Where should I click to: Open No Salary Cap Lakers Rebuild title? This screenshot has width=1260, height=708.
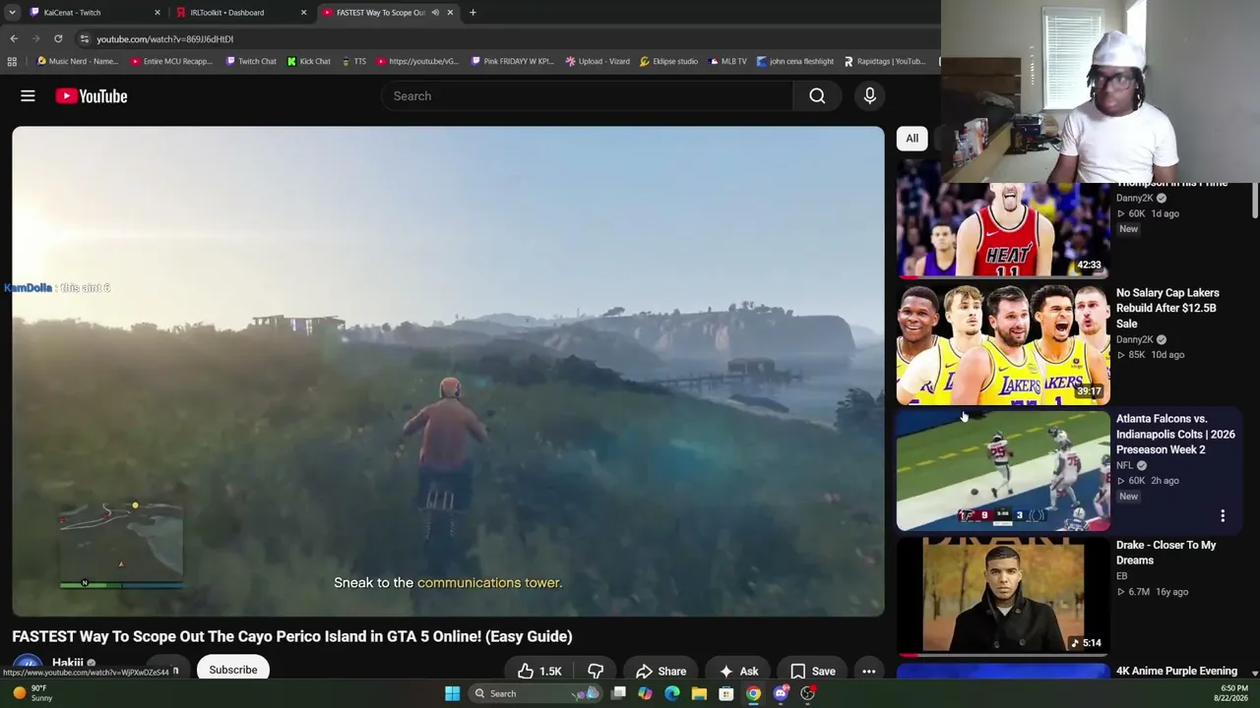[1167, 308]
